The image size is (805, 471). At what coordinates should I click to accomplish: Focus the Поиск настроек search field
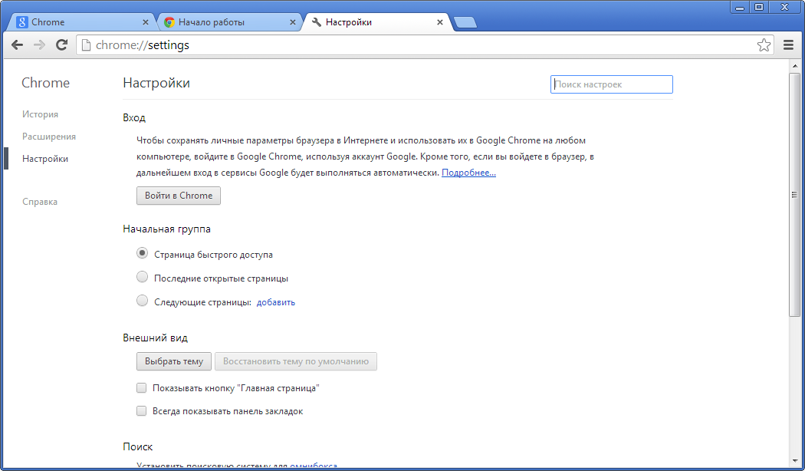[x=611, y=84]
